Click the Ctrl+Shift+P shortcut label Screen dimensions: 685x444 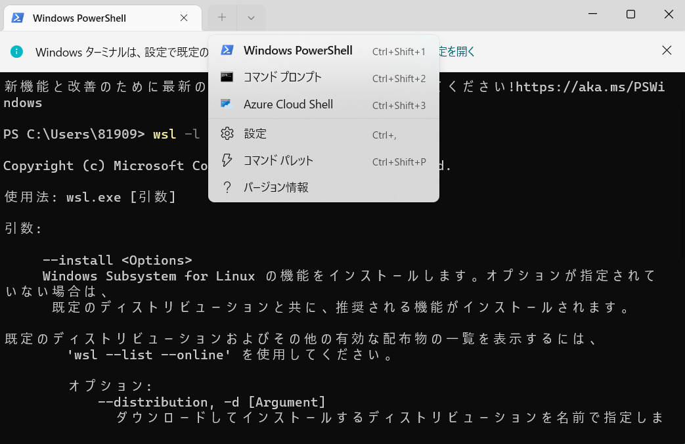coord(399,162)
